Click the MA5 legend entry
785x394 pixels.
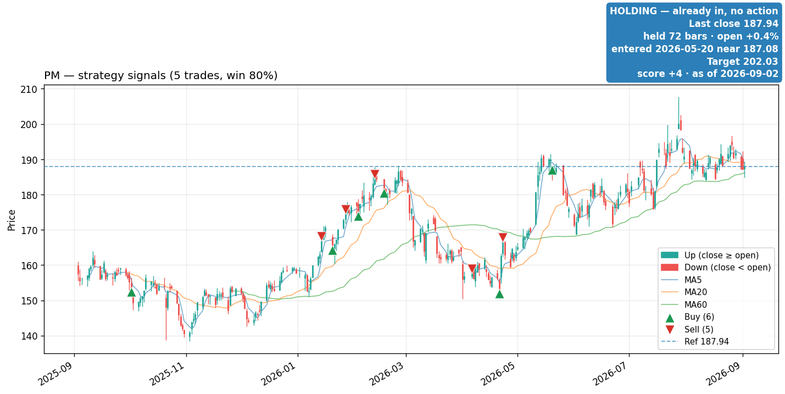pos(684,280)
